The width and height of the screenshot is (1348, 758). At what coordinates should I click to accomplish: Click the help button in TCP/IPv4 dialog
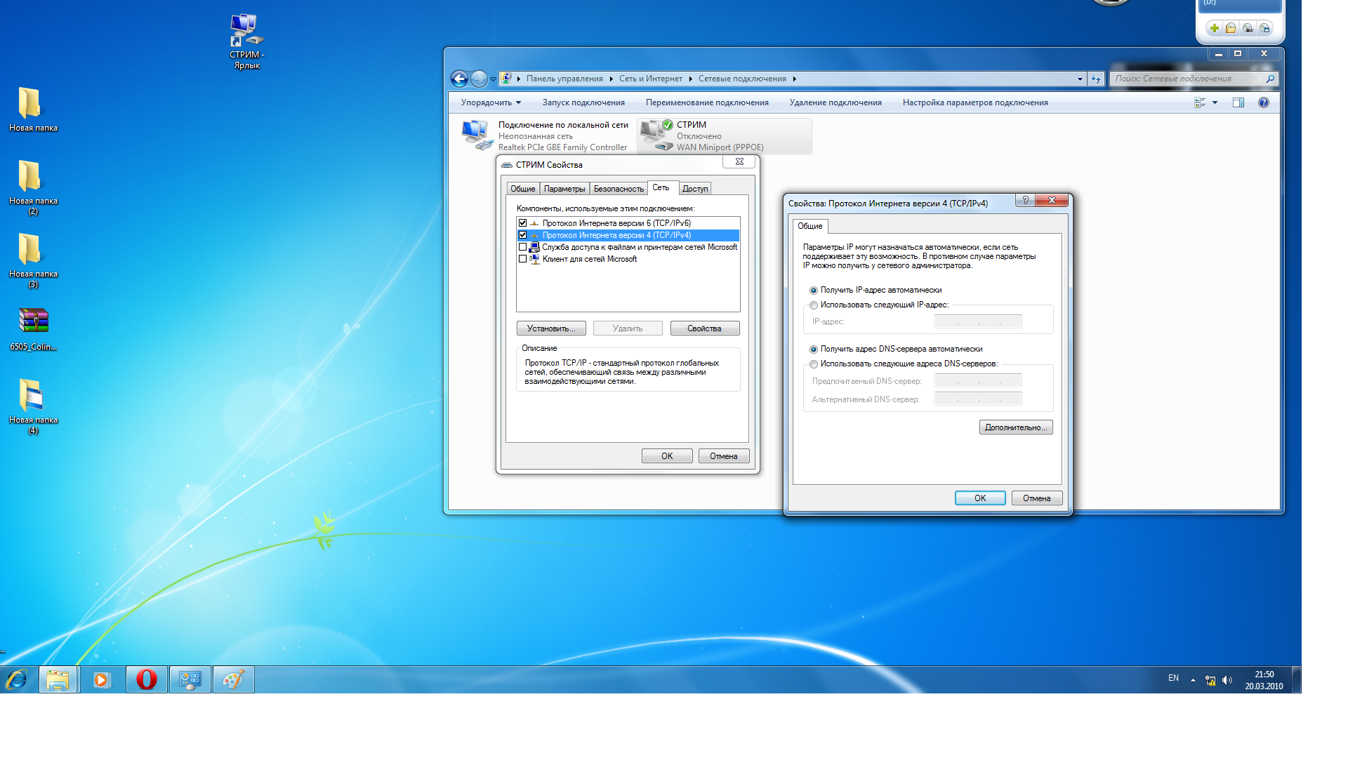[x=1026, y=200]
